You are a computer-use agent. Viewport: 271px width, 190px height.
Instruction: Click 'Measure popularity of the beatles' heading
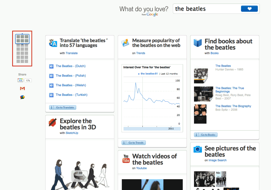(156, 43)
